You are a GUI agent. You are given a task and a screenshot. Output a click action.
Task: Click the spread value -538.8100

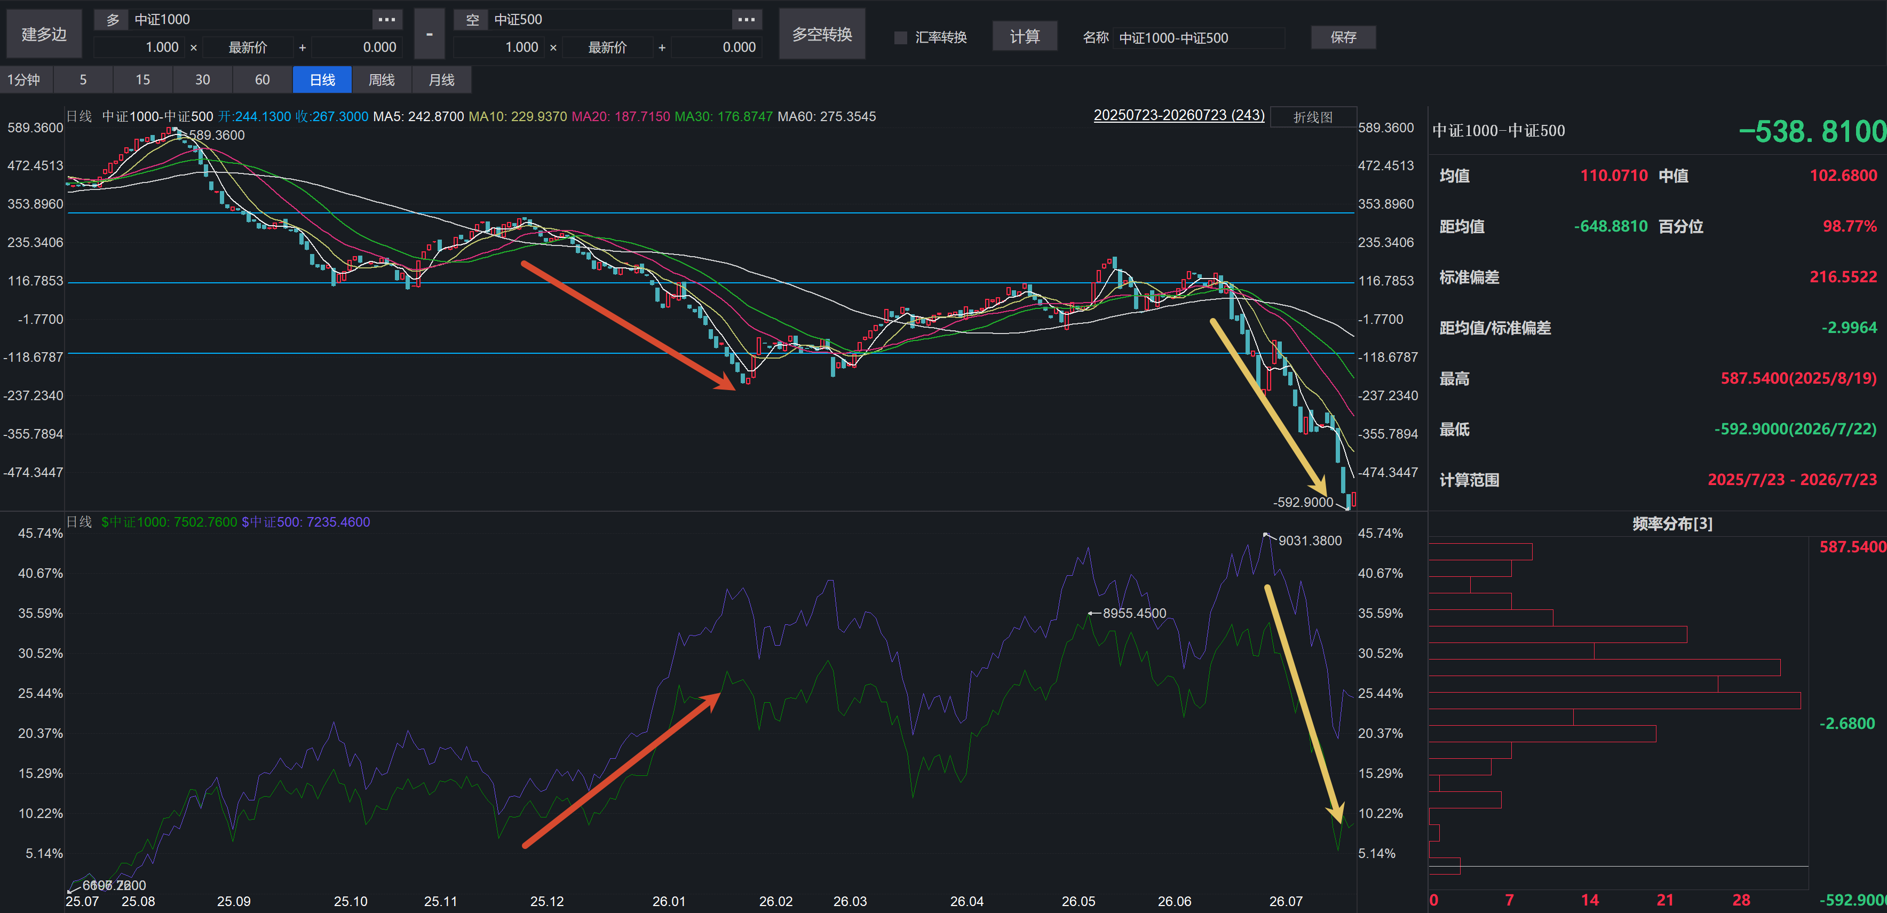coord(1812,131)
